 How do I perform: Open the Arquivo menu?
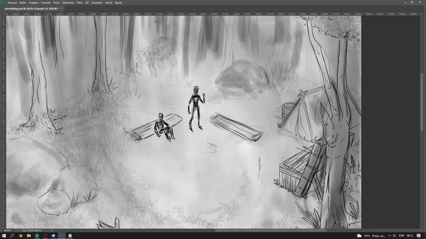coord(12,2)
